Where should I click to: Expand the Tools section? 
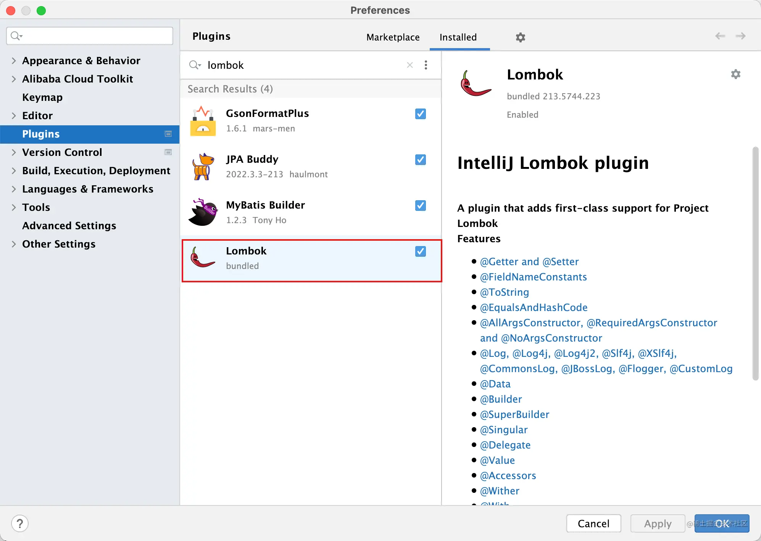14,207
